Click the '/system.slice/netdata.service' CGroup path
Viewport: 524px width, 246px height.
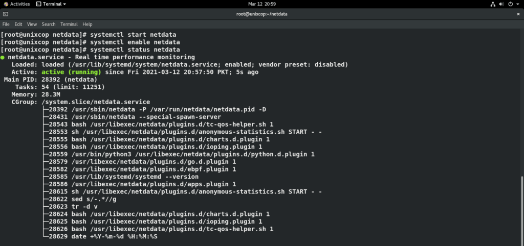pos(96,102)
